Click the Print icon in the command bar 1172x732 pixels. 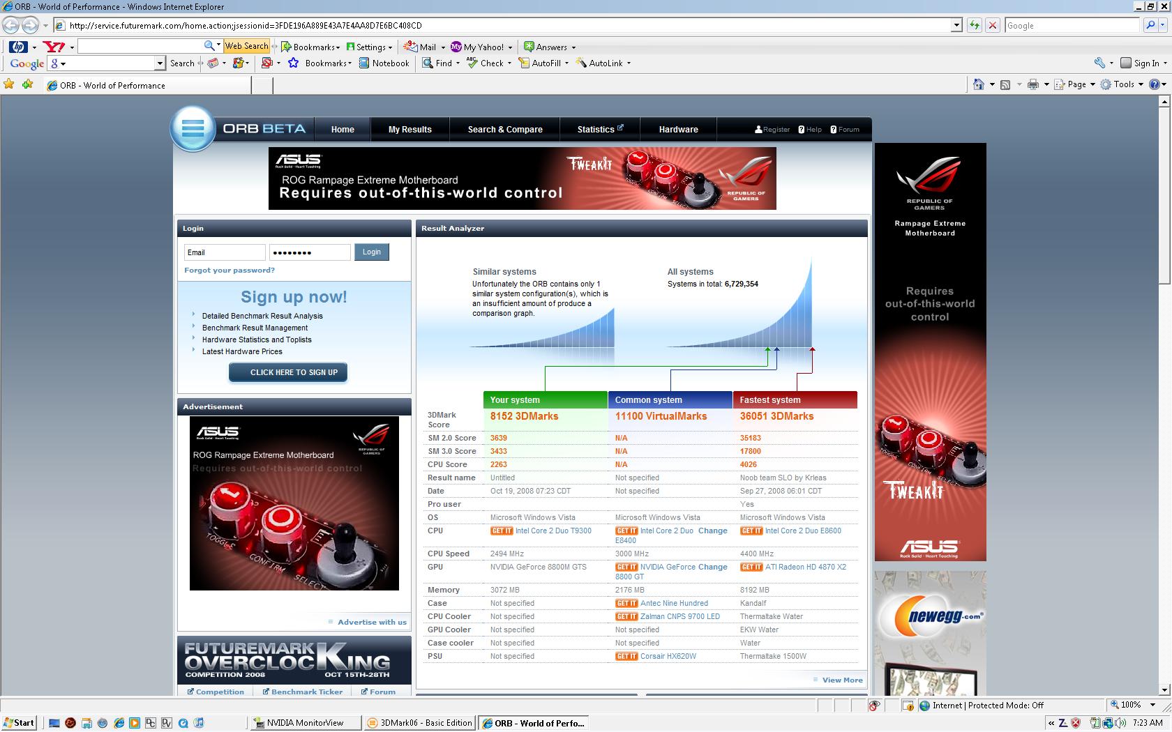click(x=1033, y=84)
